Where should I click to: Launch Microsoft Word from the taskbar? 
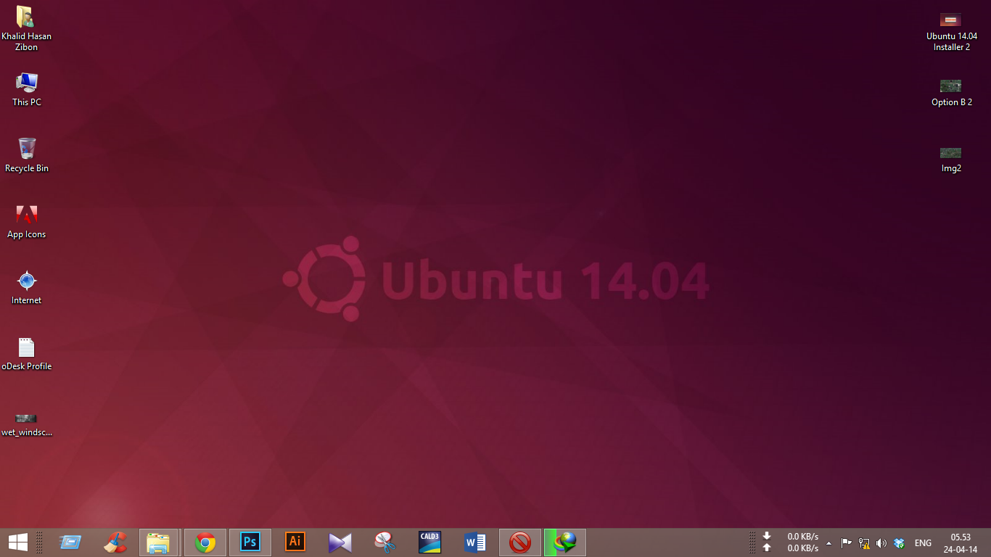tap(474, 542)
